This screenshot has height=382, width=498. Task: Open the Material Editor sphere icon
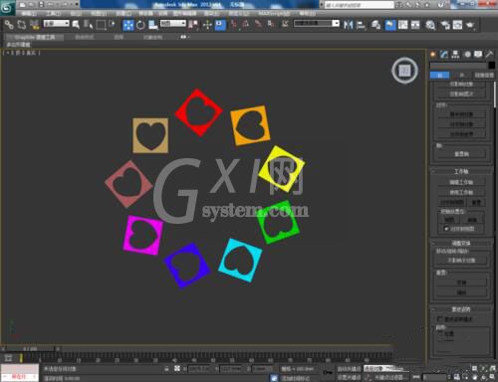[x=430, y=25]
